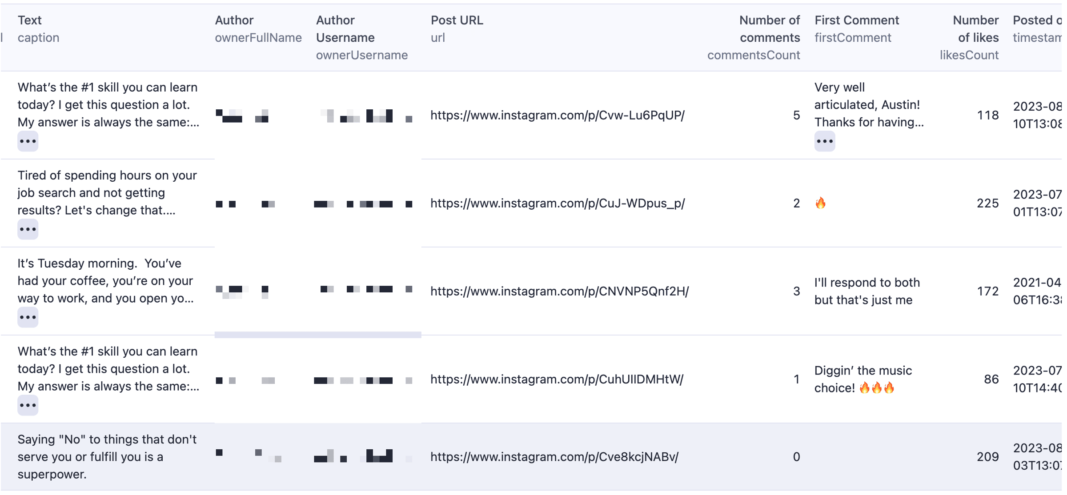Image resolution: width=1067 pixels, height=495 pixels.
Task: Expand the 'It's Tuesday morning' caption text
Action: click(28, 317)
